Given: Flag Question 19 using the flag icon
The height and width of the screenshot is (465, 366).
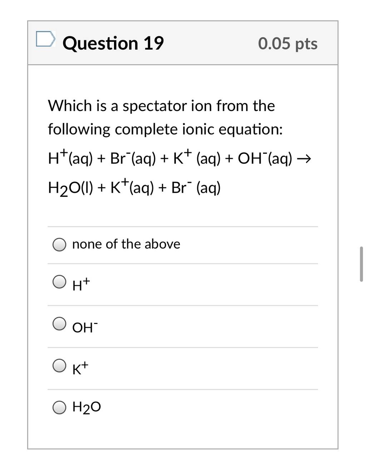Looking at the screenshot, I should click(46, 39).
